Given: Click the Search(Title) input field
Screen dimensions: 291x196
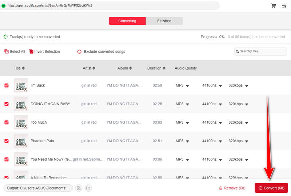Looking at the screenshot, I should tap(262, 52).
